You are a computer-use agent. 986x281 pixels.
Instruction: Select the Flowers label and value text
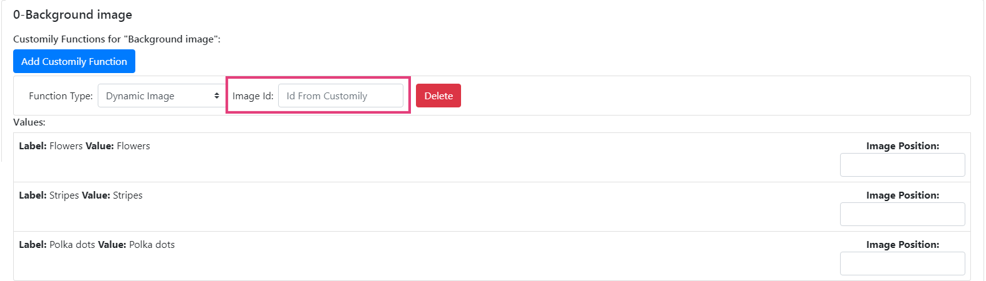pos(85,146)
